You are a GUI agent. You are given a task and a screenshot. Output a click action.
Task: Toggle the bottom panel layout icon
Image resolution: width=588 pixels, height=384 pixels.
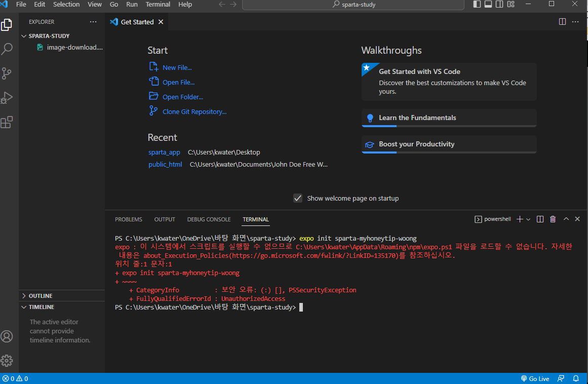pyautogui.click(x=488, y=4)
